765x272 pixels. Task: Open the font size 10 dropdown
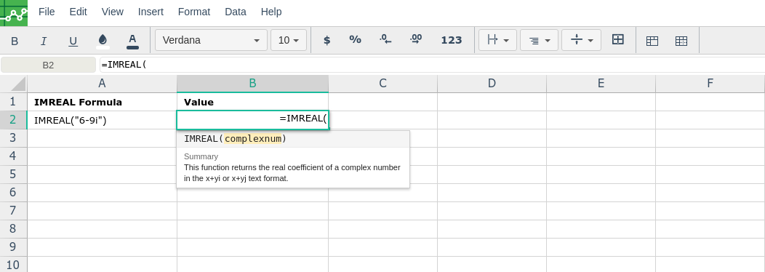[x=289, y=40]
